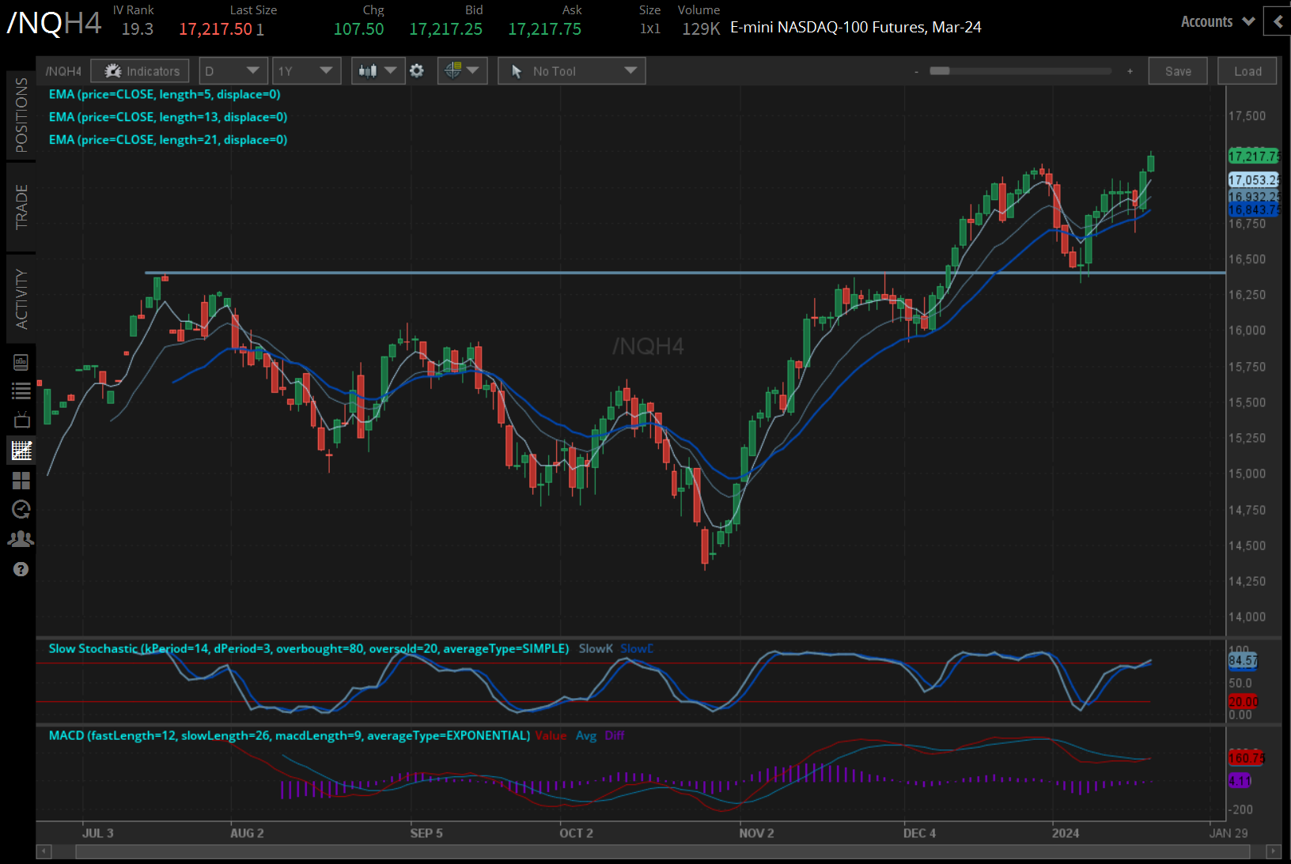
Task: Open the people community sidebar icon
Action: [x=21, y=539]
